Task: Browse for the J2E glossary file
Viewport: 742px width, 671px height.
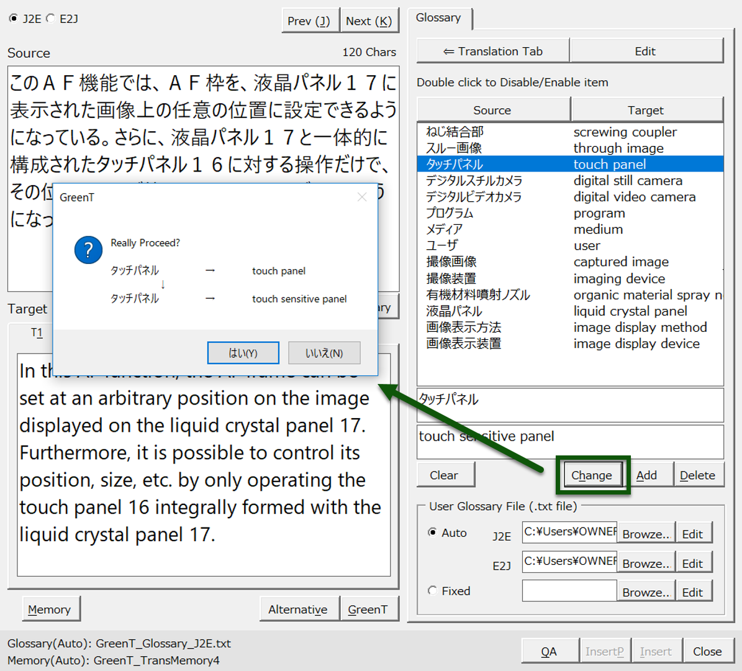Action: (646, 534)
